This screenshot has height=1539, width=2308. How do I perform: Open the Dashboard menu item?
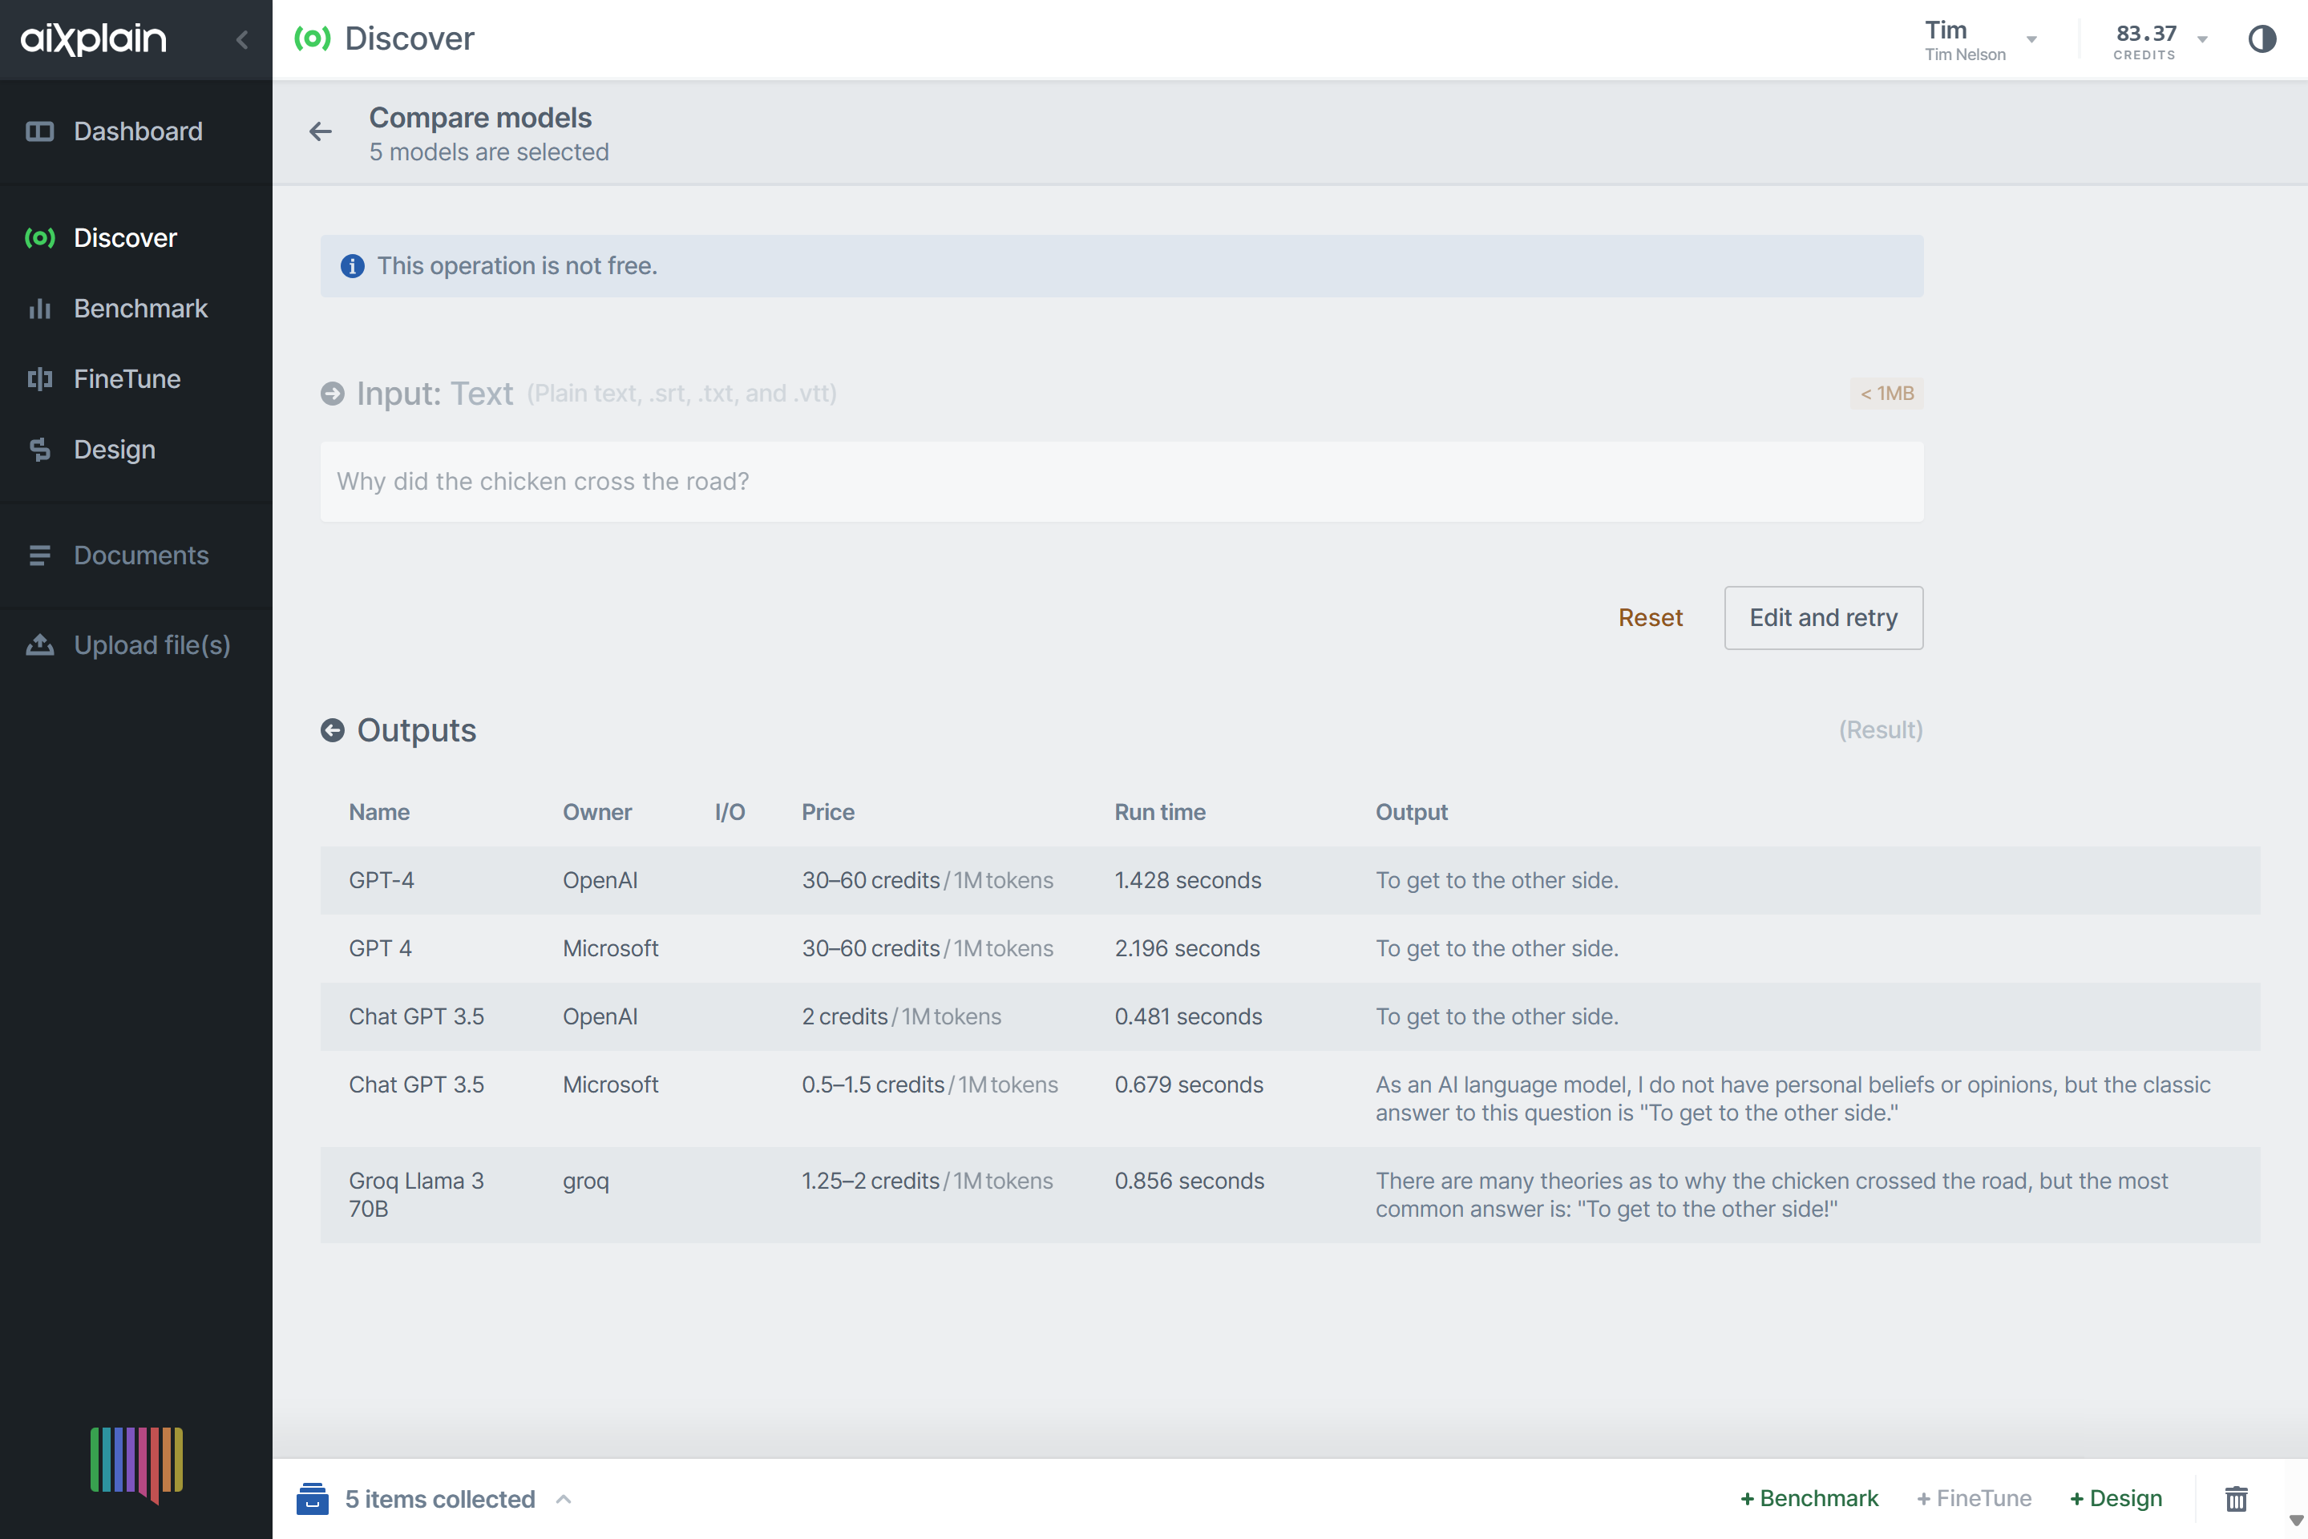(x=137, y=131)
